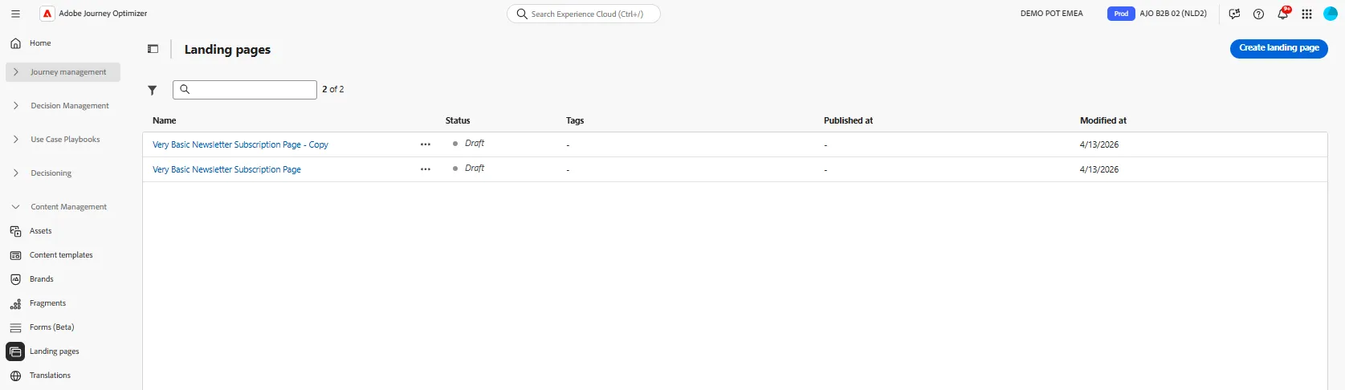This screenshot has height=390, width=1345.
Task: Open the Very Basic Newsletter Subscription Page - Copy link
Action: coord(240,145)
